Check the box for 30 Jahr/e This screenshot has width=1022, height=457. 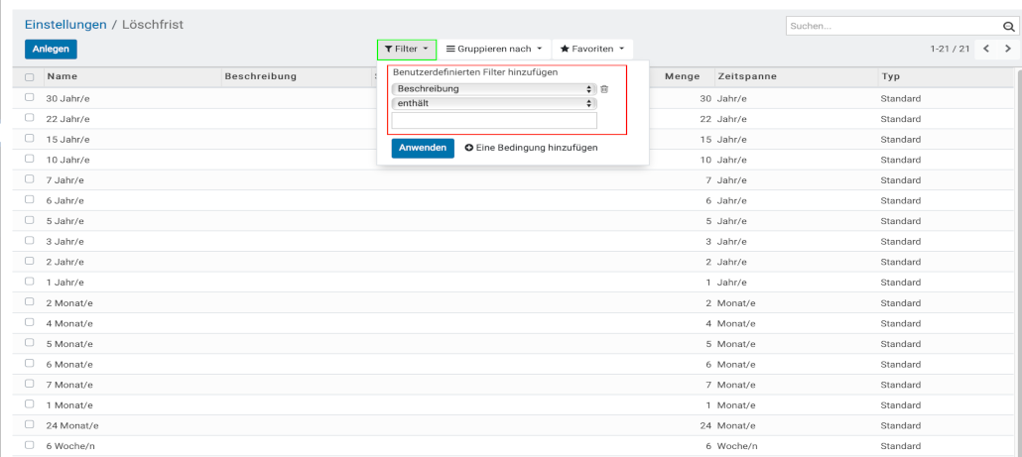point(30,98)
